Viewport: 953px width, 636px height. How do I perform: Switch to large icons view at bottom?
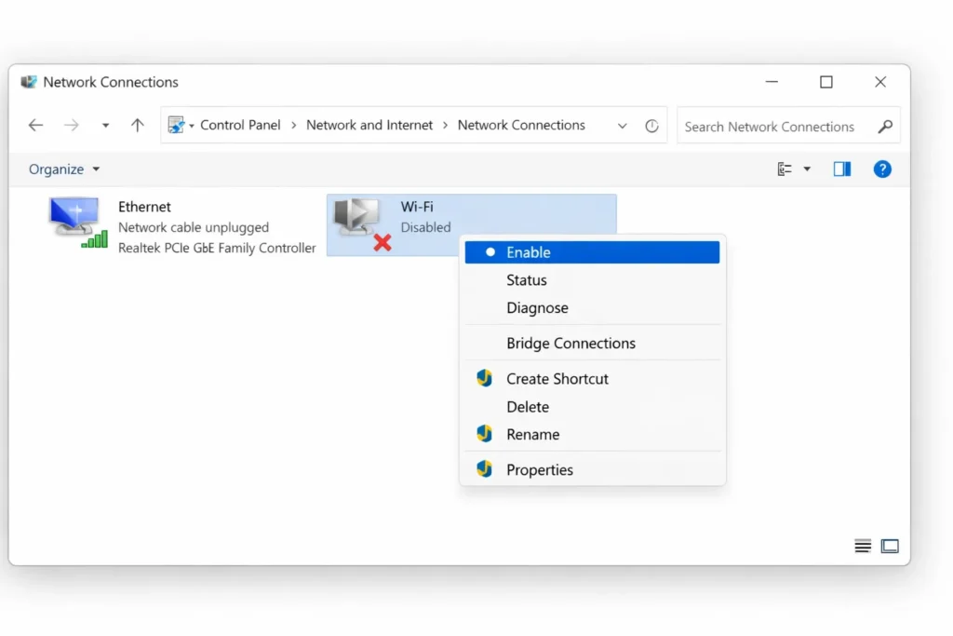(x=890, y=547)
